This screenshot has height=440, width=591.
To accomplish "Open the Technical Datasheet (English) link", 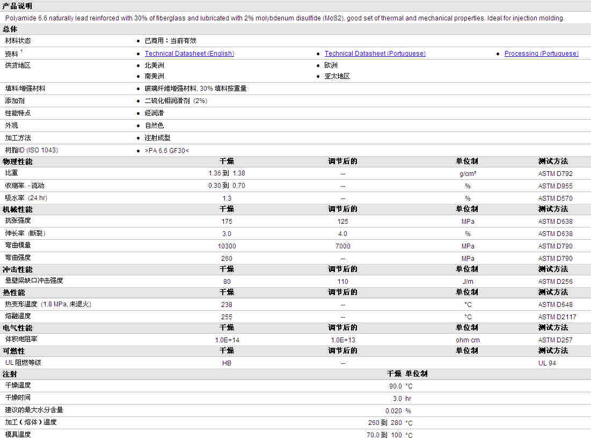I will (x=189, y=54).
